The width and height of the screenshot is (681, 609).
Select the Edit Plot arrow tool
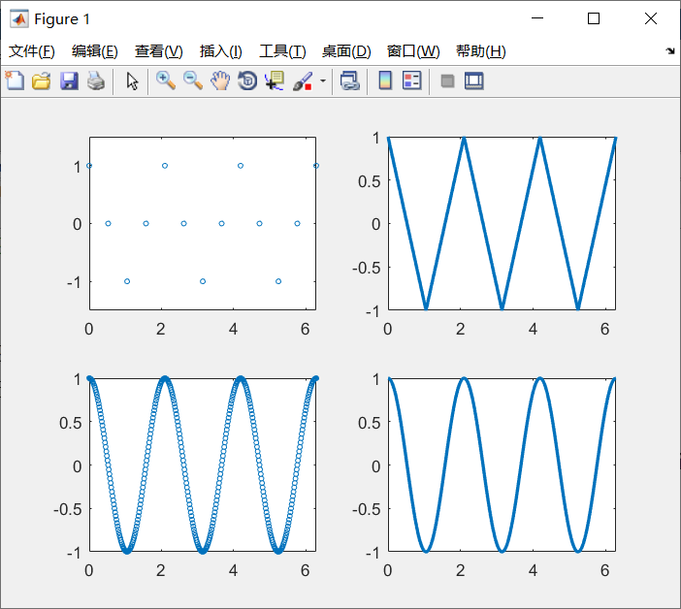132,81
